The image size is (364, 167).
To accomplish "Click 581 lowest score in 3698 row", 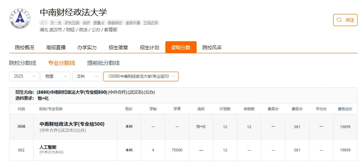I will click(x=297, y=127).
